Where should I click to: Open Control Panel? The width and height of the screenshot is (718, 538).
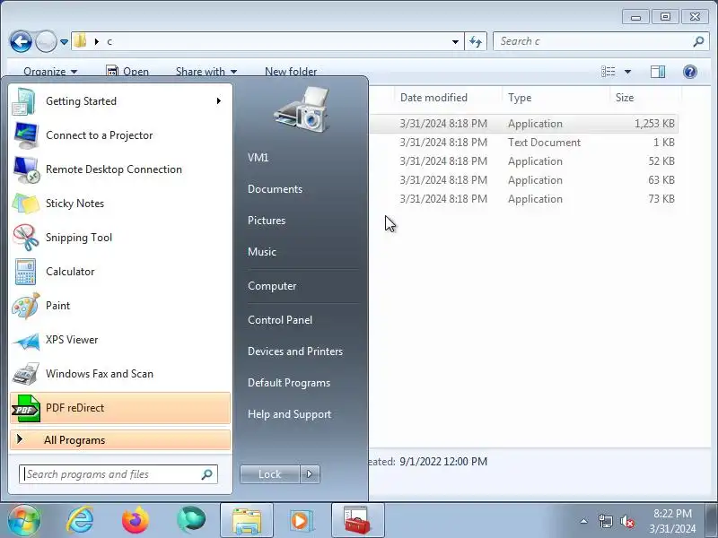[x=280, y=320]
